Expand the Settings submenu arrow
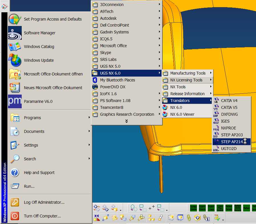Image resolution: width=256 pixels, height=224 pixels. [x=89, y=145]
